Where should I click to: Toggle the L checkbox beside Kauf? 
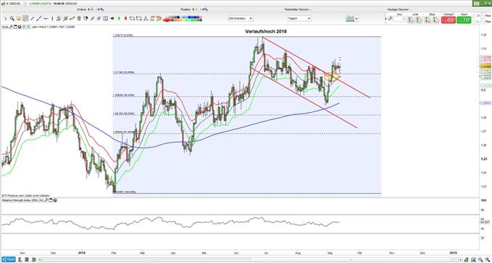[x=475, y=21]
